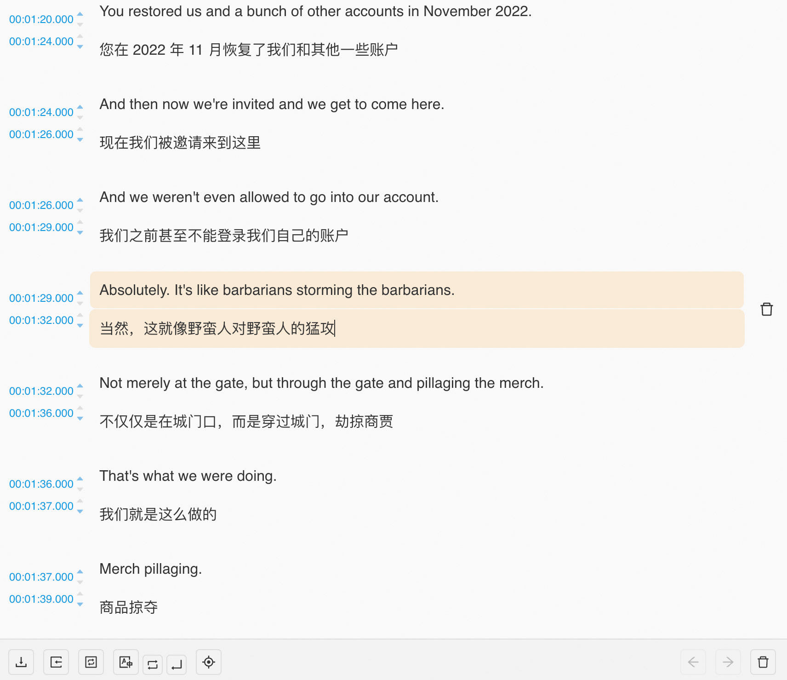
Task: Select the refresh/retranslate icon
Action: point(91,663)
